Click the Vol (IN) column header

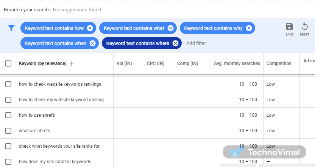124,63
